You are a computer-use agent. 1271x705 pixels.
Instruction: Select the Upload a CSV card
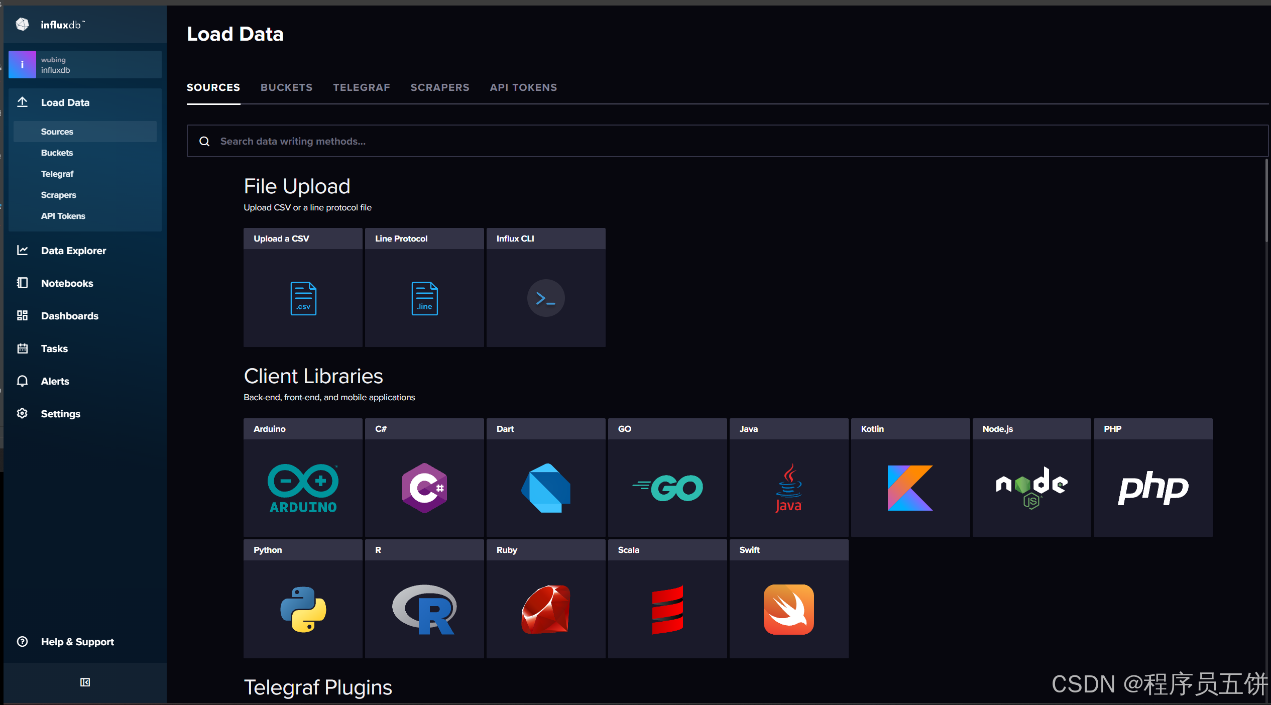tap(302, 288)
